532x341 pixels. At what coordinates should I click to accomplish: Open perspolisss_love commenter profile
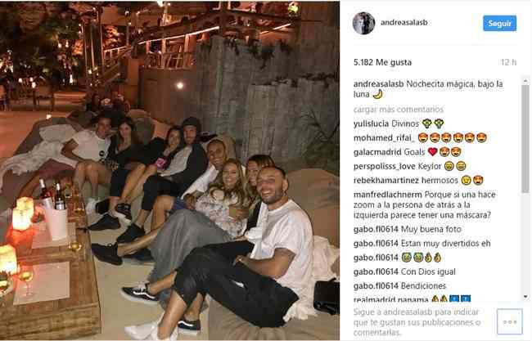[x=385, y=167]
